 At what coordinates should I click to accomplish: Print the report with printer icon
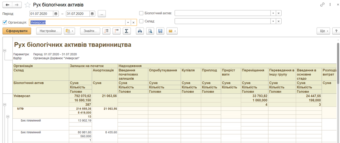pos(140,31)
